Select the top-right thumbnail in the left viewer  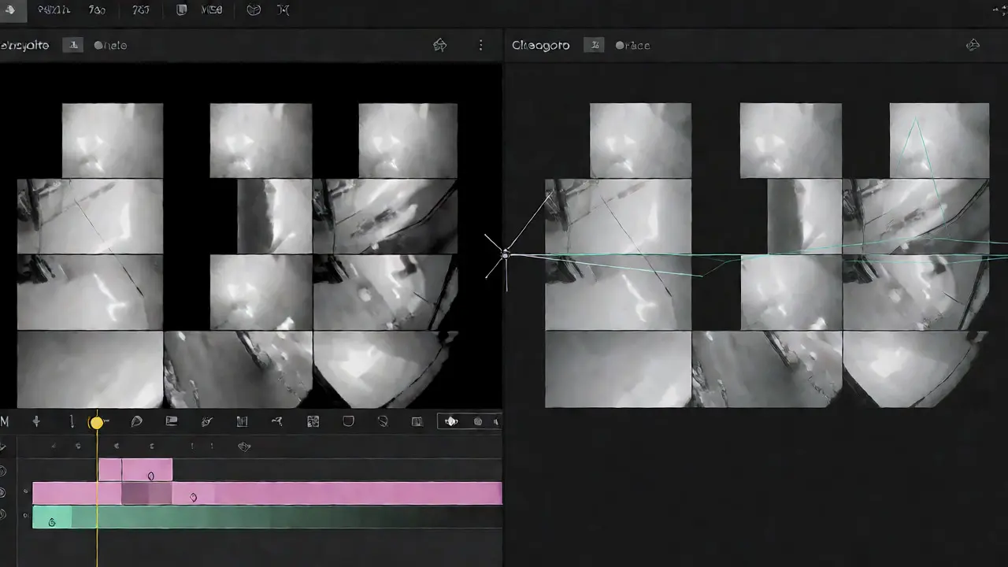click(408, 140)
